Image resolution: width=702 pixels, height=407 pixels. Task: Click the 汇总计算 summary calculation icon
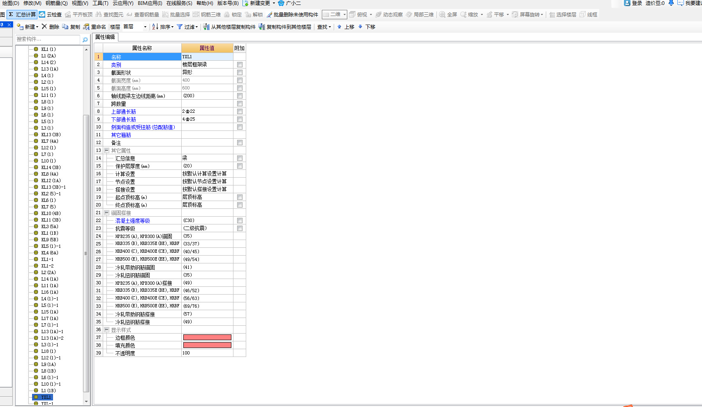point(11,14)
